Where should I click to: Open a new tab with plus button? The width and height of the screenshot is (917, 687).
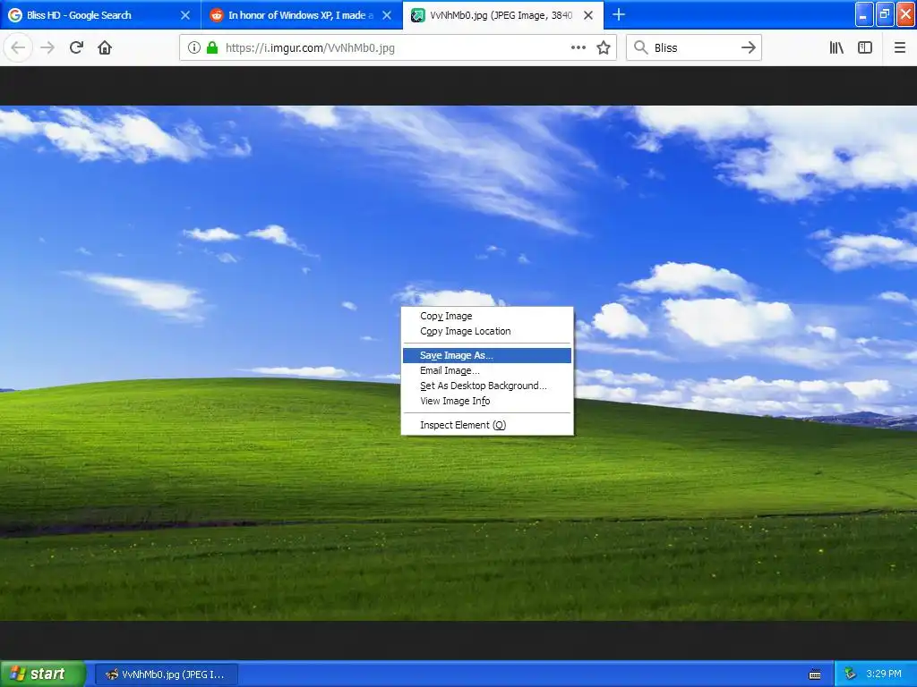tap(619, 14)
